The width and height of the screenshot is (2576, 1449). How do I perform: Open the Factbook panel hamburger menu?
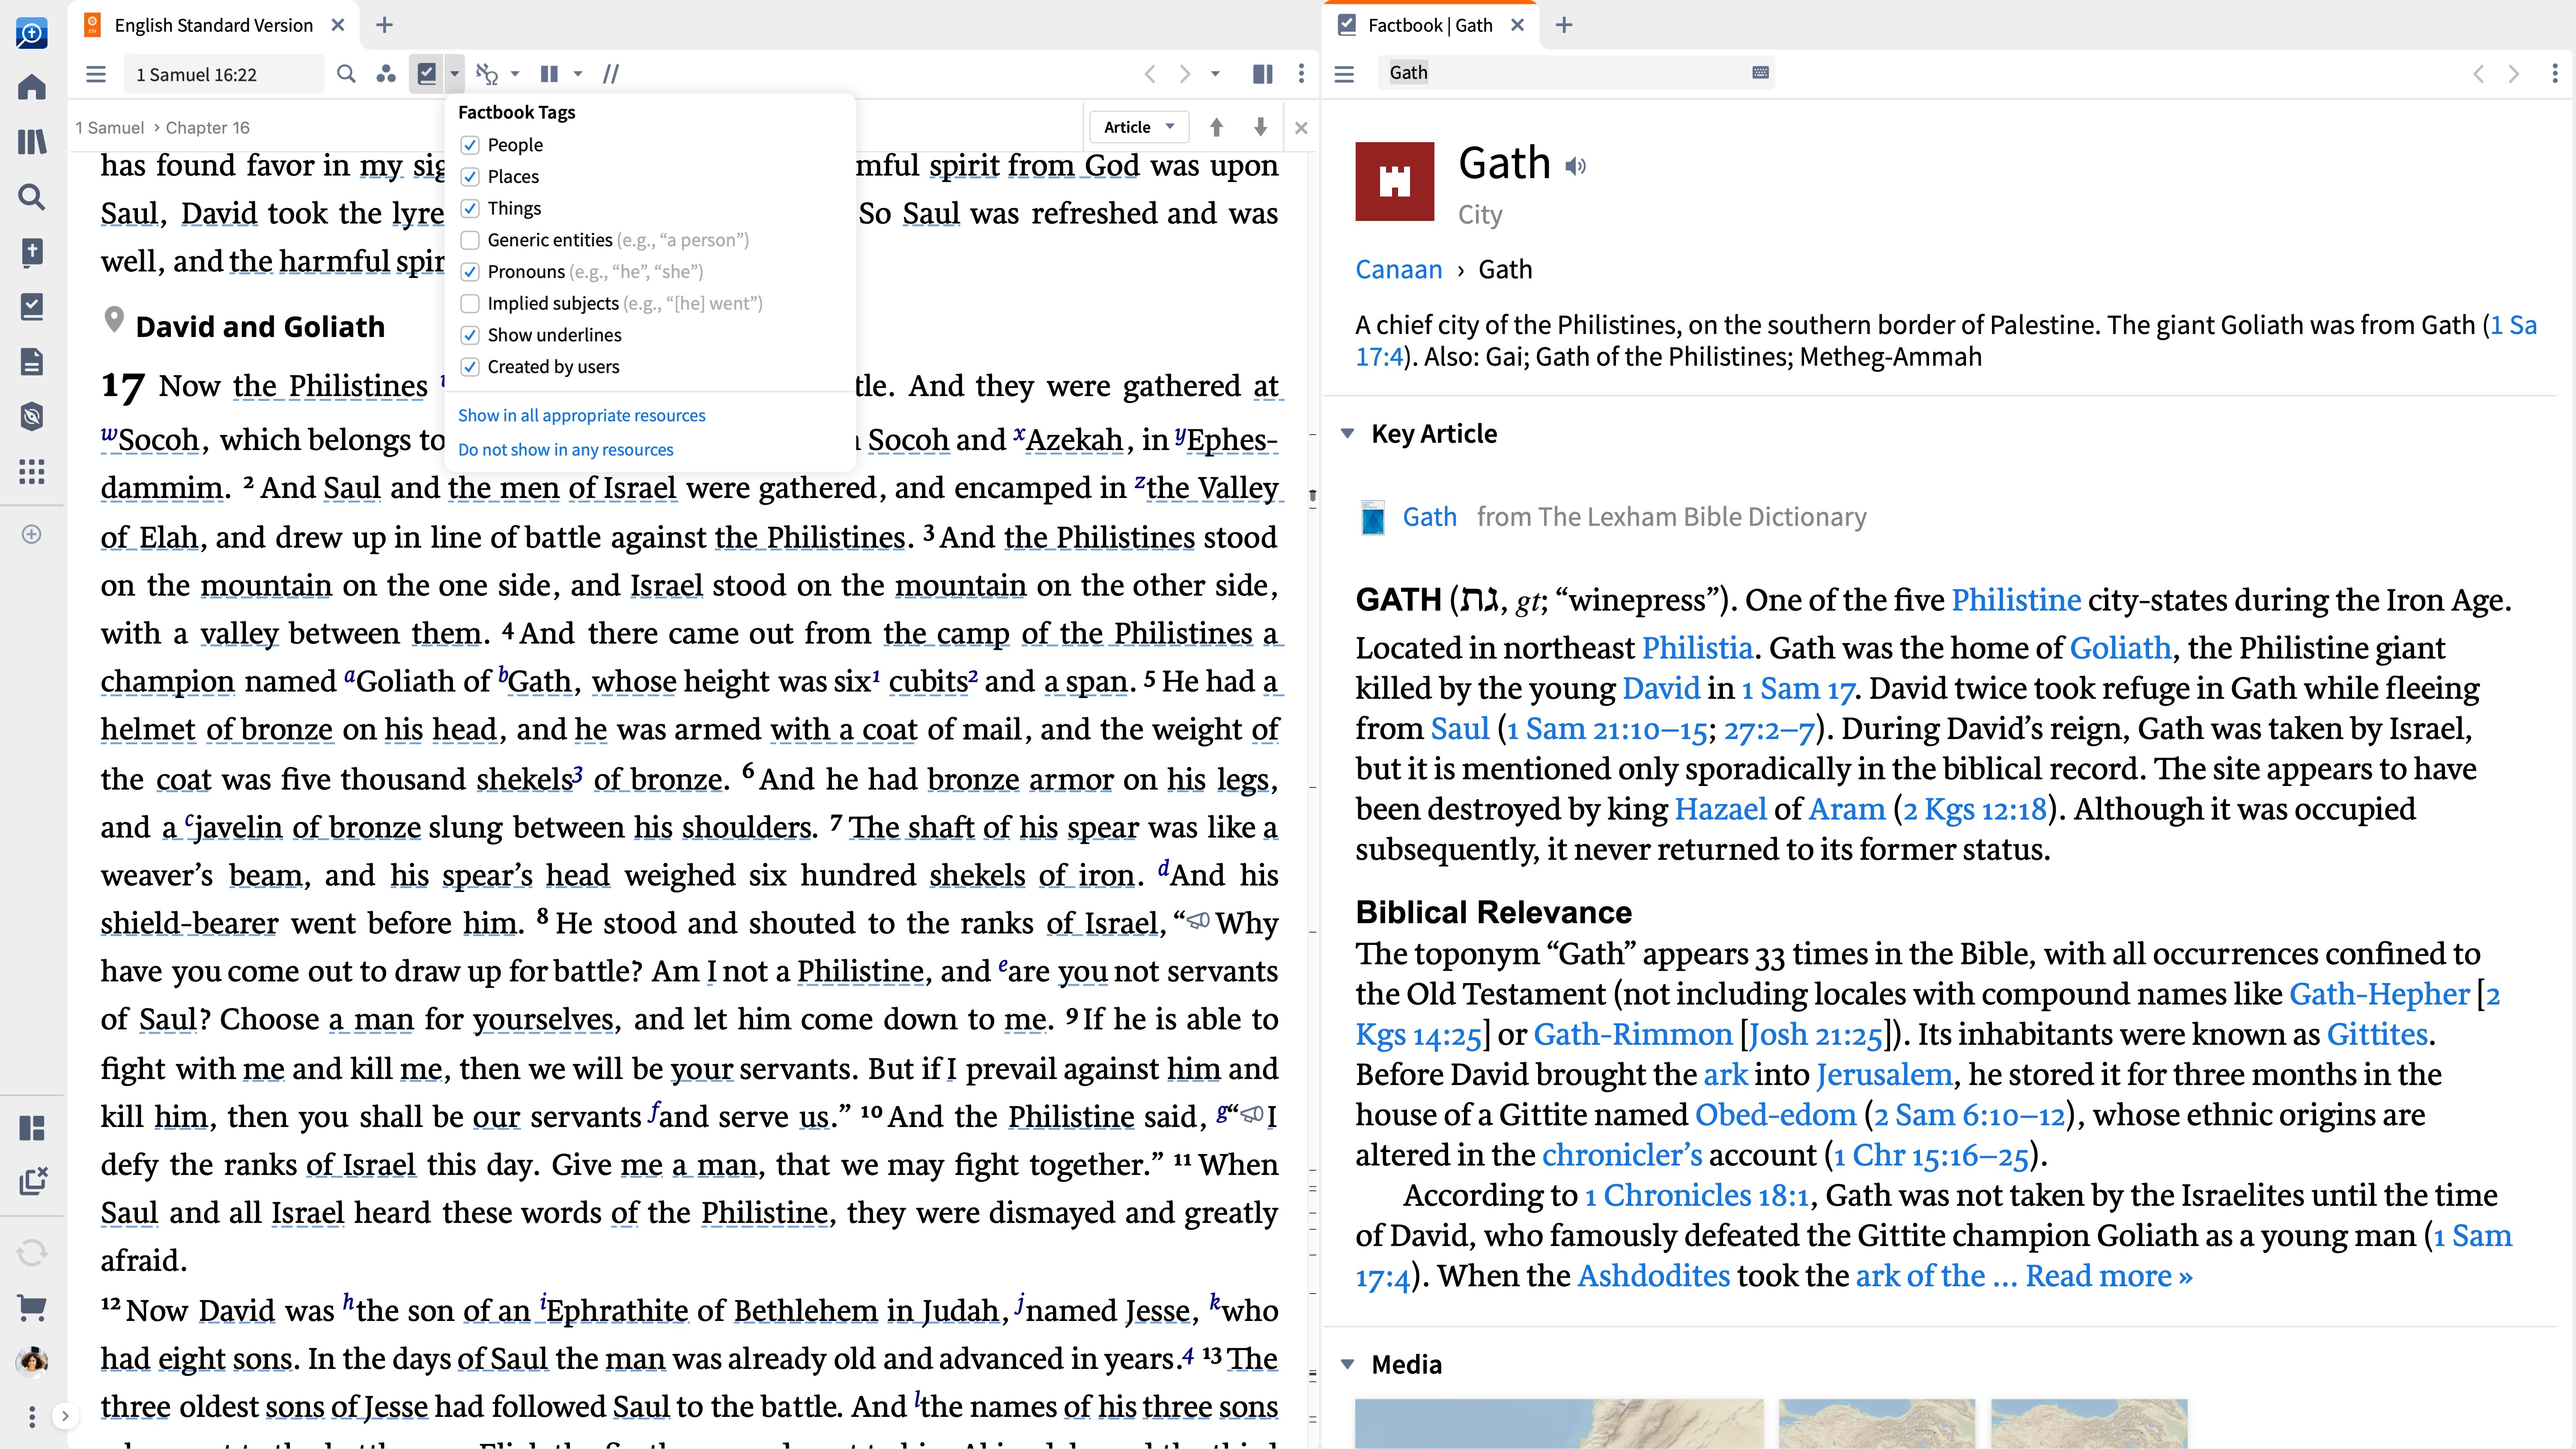pos(1344,74)
